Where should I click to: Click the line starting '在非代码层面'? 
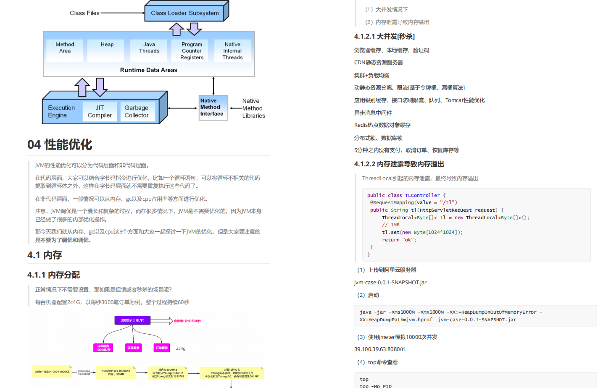(121, 199)
